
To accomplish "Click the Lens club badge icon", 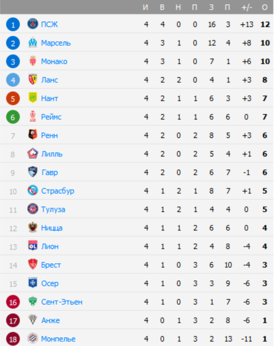I will pyautogui.click(x=33, y=80).
